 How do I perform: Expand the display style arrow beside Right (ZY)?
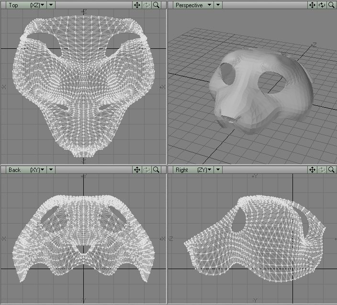click(218, 170)
